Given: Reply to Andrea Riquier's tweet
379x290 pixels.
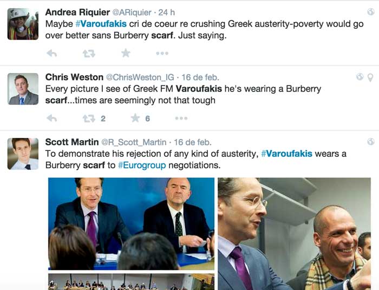Looking at the screenshot, I should 52,53.
